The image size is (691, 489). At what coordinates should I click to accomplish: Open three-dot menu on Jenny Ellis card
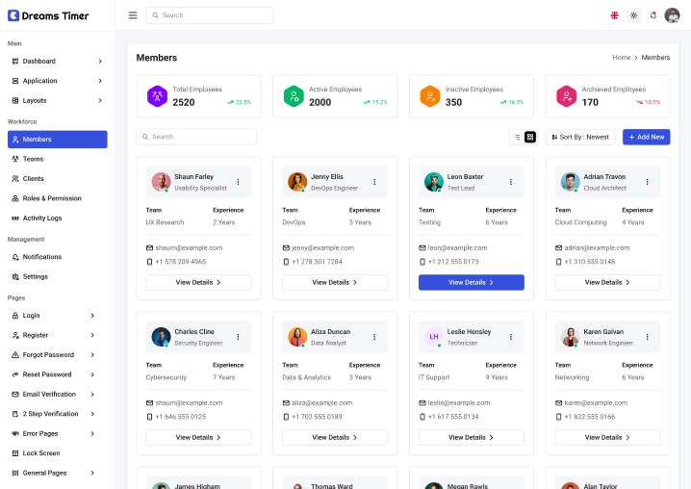(374, 182)
